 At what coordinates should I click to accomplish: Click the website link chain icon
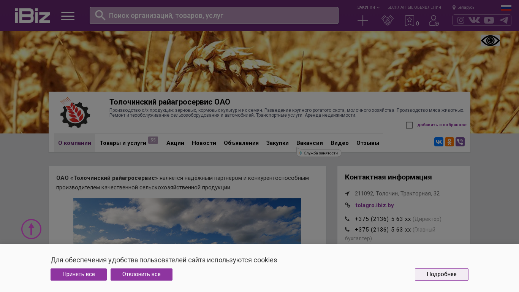[x=347, y=205]
